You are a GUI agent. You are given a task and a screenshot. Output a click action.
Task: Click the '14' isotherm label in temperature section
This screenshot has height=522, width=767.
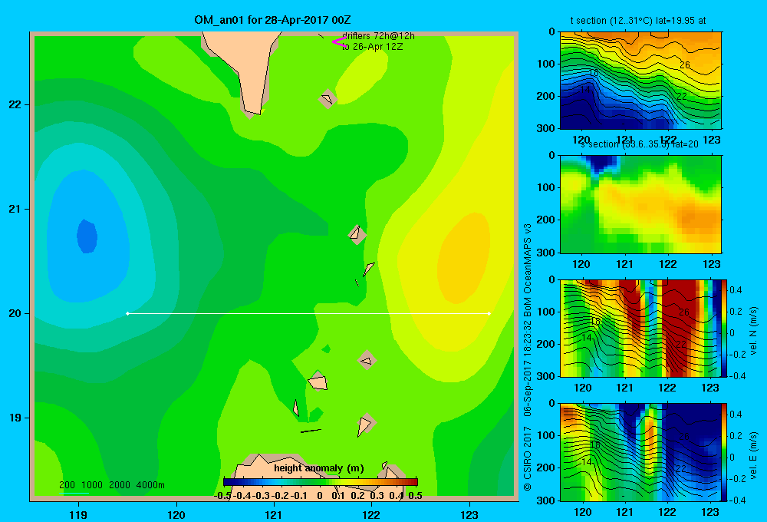(585, 90)
